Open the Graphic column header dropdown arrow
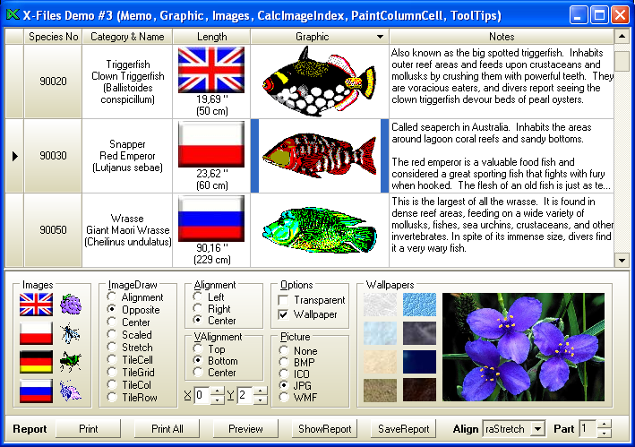This screenshot has height=447, width=635. click(381, 37)
